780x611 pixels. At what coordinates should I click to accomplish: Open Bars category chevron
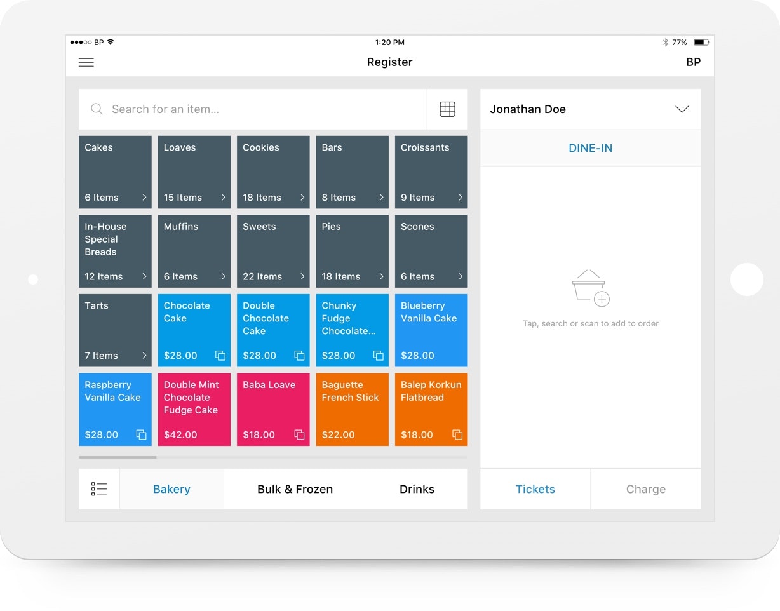(x=382, y=198)
